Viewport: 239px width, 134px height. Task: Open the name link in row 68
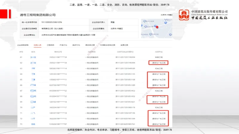(x=33, y=96)
